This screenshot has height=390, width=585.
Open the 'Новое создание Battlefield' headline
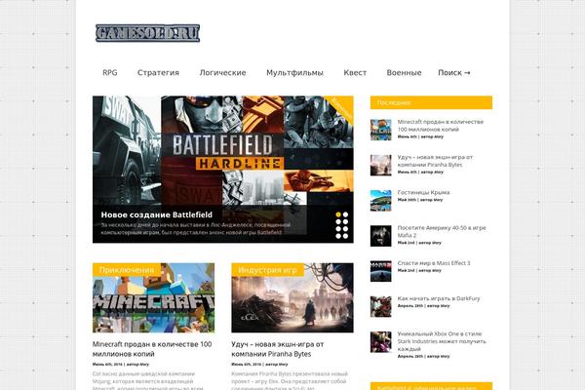click(157, 214)
